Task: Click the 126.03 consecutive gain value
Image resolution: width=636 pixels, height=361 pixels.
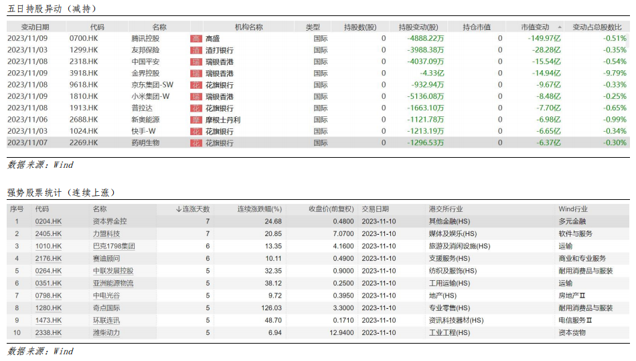Action: [x=271, y=308]
